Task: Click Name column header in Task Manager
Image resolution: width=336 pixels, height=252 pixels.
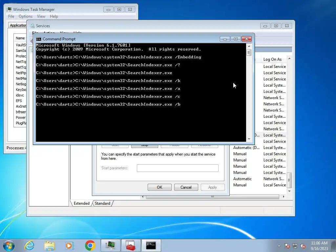Action: tap(20, 38)
